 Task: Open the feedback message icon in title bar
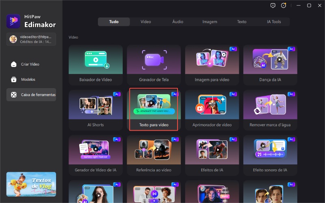pos(272,6)
